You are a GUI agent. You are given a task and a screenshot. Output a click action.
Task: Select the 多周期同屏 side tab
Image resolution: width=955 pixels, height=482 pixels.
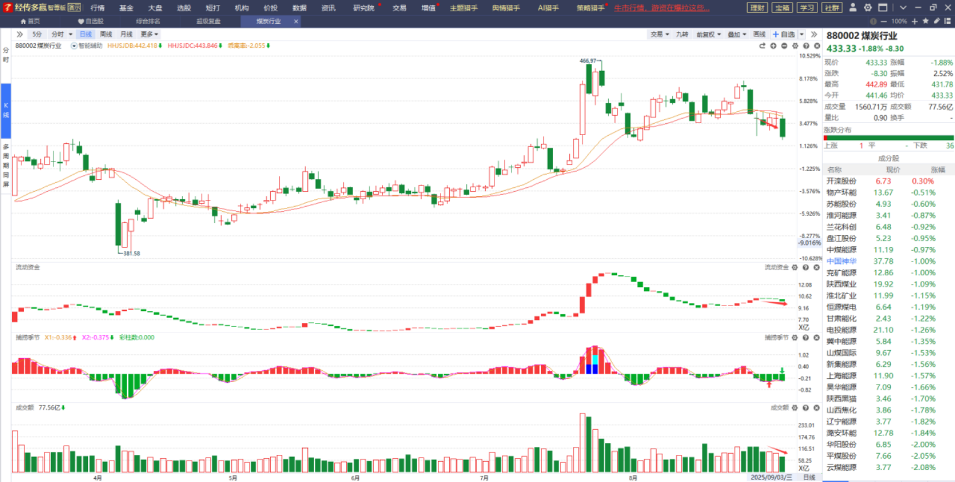tap(6, 166)
